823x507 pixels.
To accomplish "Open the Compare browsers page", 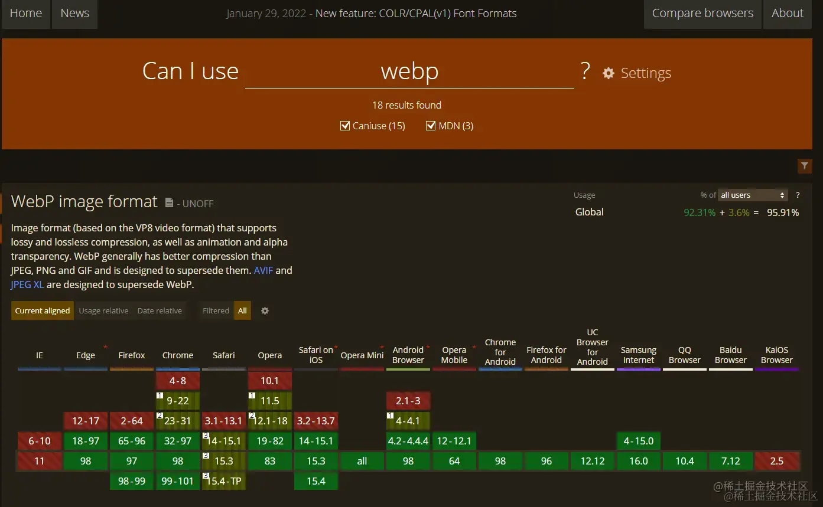I will pos(702,14).
